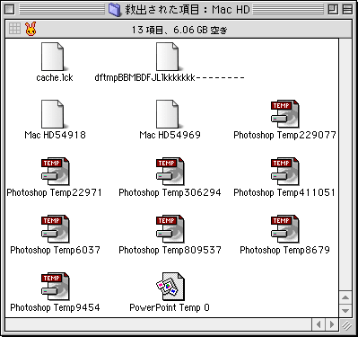
Task: Click the Mac HD54918 document icon
Action: (x=52, y=114)
